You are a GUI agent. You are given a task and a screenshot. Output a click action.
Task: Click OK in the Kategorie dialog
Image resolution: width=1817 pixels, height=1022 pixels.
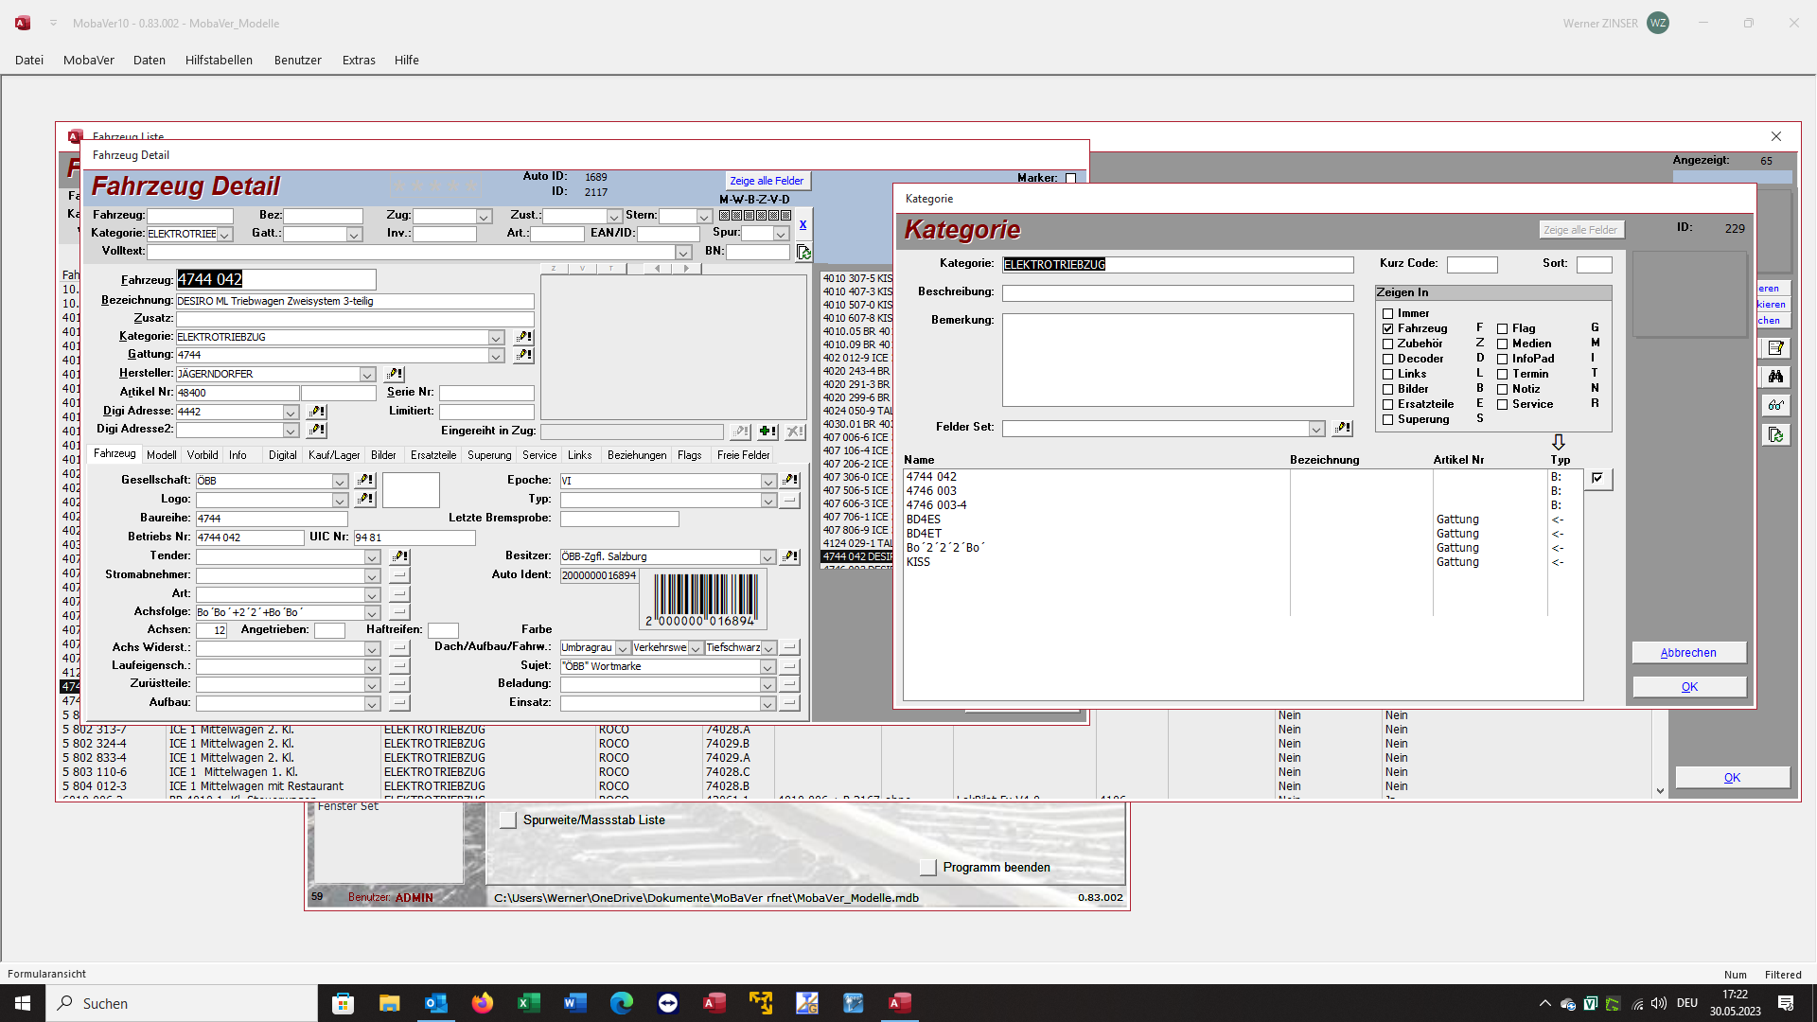pyautogui.click(x=1688, y=687)
